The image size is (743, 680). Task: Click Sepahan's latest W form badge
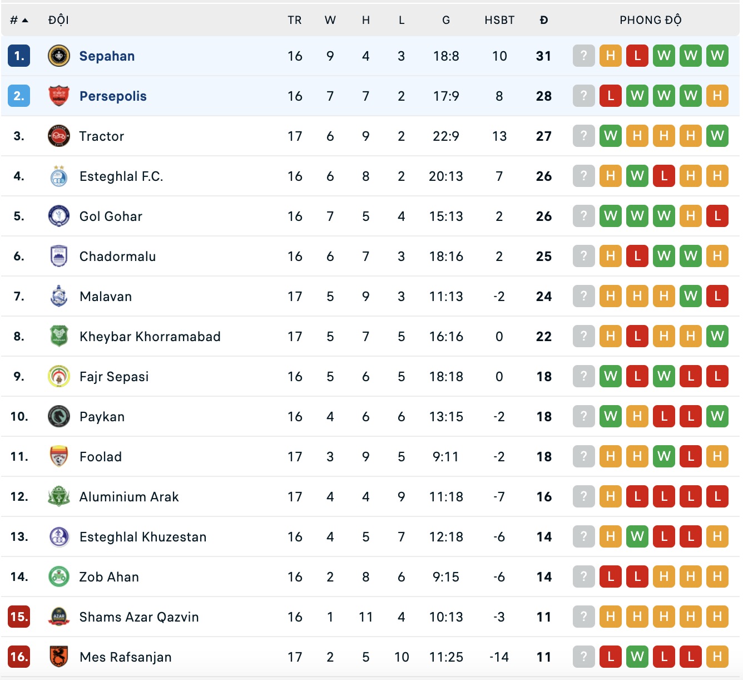point(717,56)
